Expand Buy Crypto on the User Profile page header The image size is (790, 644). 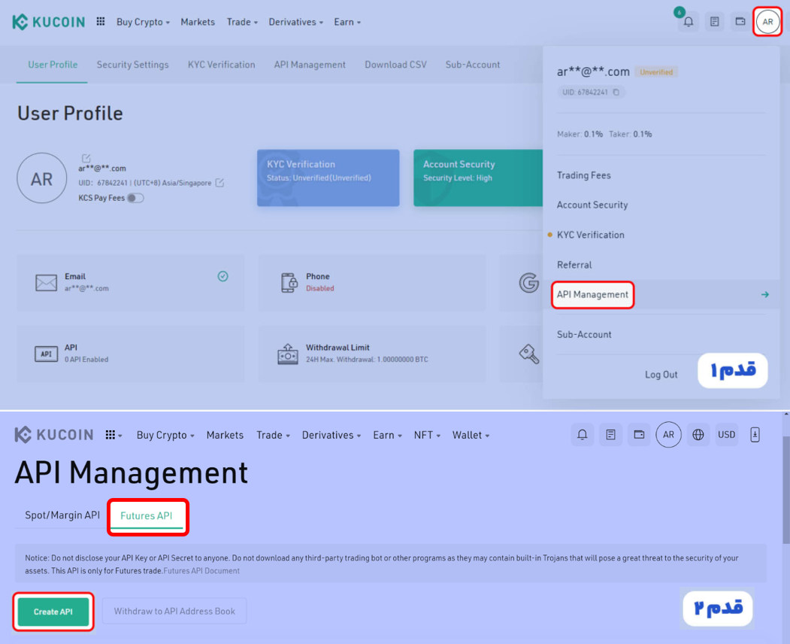[143, 22]
